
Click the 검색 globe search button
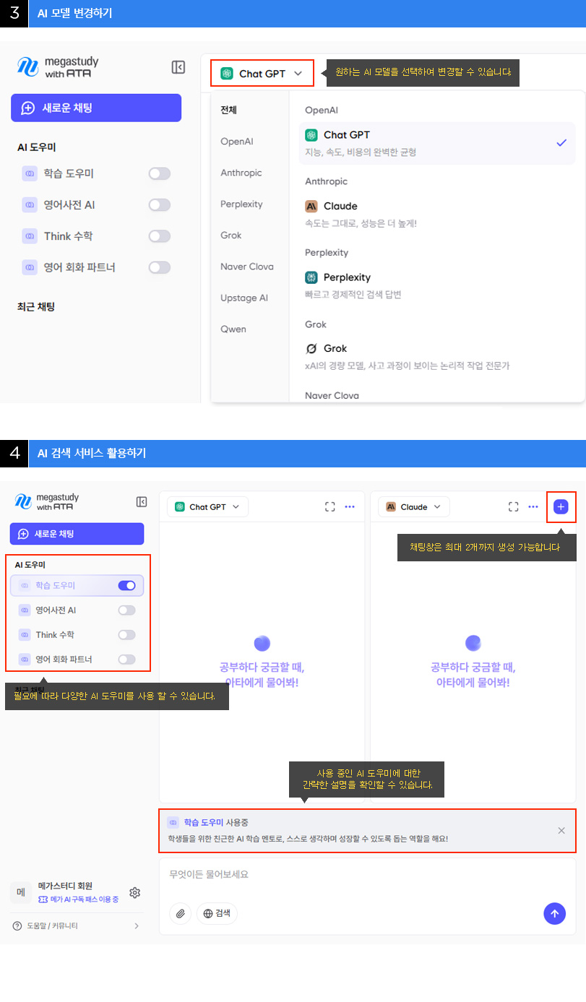(217, 913)
